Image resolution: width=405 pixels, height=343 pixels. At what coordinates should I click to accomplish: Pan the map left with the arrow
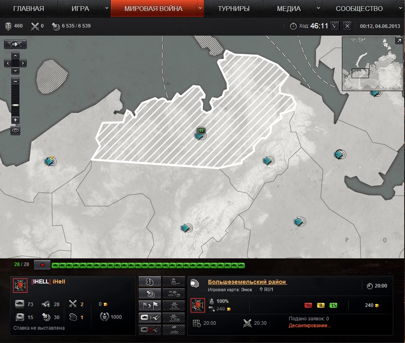coord(8,63)
